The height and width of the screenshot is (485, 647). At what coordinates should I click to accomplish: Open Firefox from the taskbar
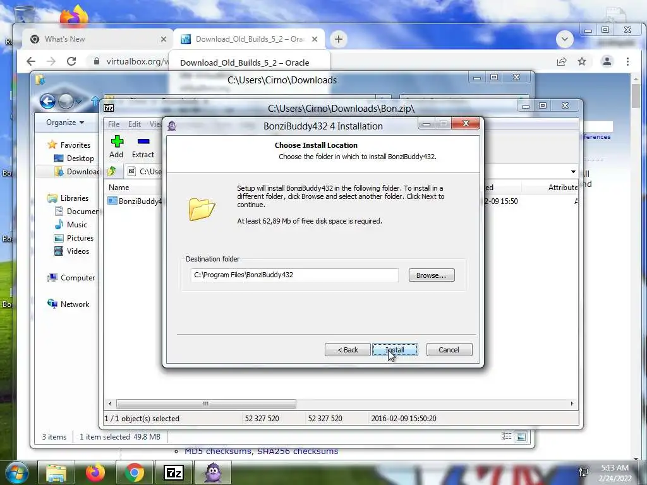pos(95,472)
